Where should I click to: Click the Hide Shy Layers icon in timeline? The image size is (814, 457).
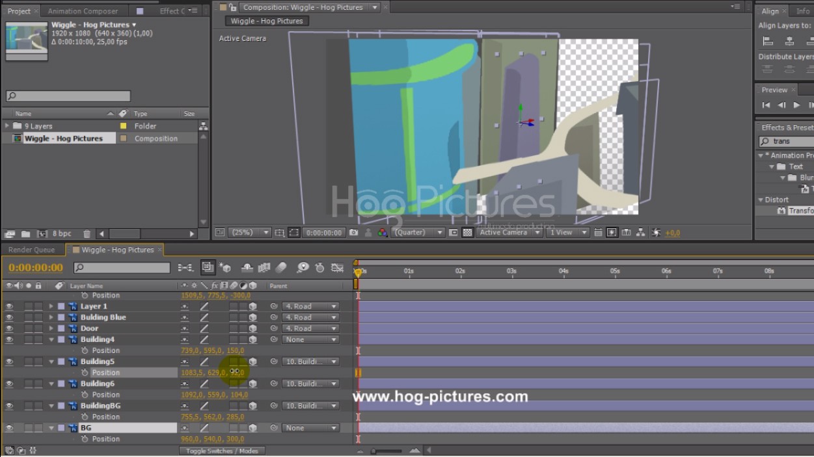coord(247,267)
